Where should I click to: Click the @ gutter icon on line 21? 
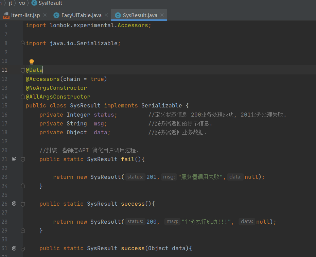coord(14,159)
